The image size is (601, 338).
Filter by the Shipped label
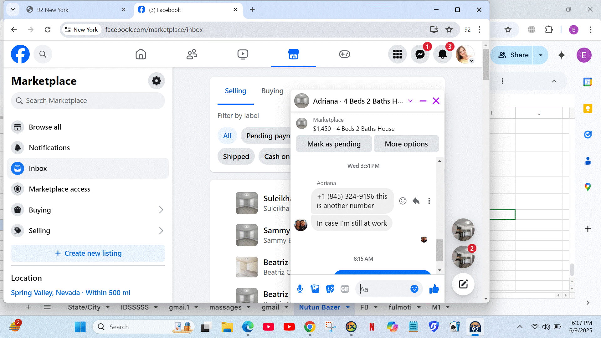(x=236, y=156)
